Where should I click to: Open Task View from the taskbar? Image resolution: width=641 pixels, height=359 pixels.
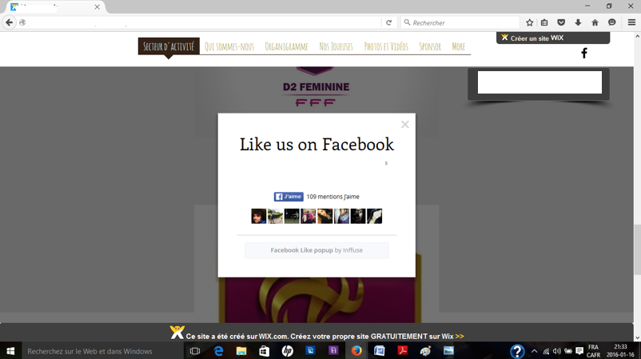[195, 351]
